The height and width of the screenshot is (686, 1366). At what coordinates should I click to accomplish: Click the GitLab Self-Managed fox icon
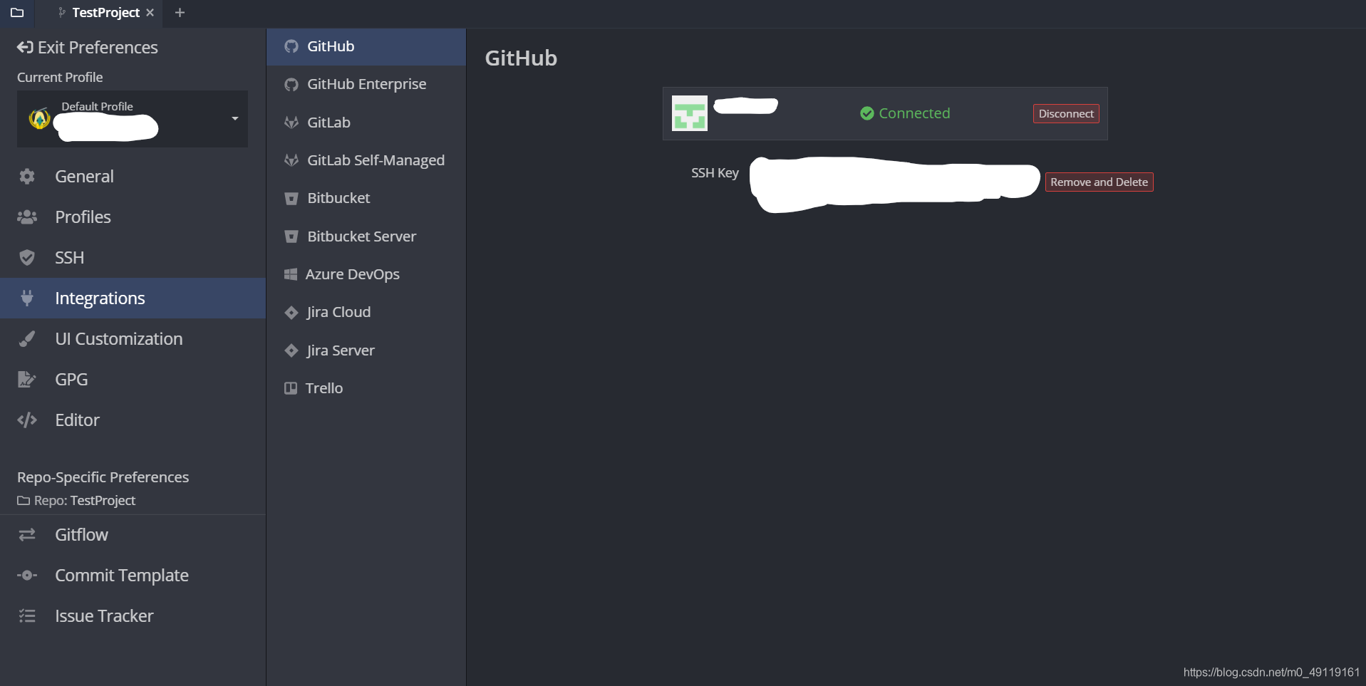coord(291,160)
